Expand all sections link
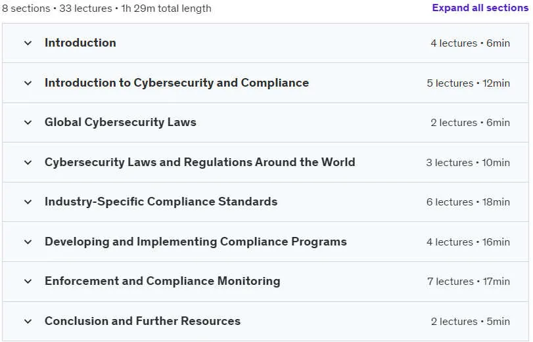Screen dimensions: 533x342 point(480,8)
